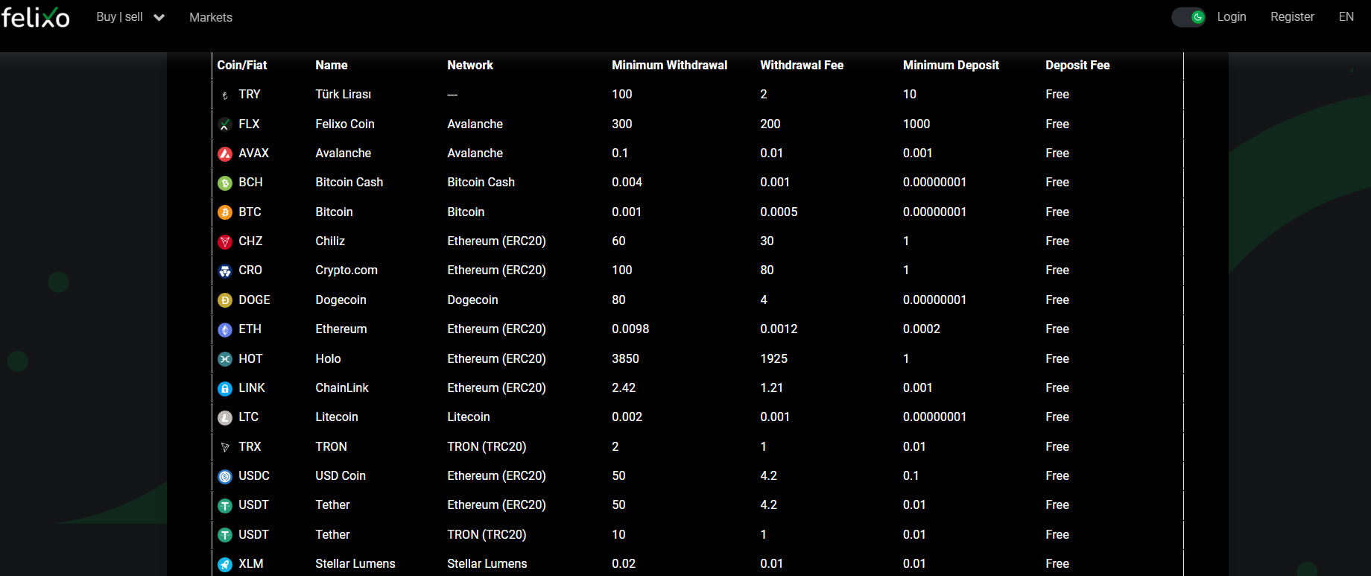Click the felixo logo
The width and height of the screenshot is (1371, 576).
click(x=35, y=16)
